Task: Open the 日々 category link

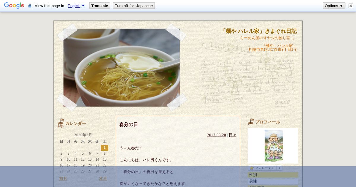Action: (233, 135)
